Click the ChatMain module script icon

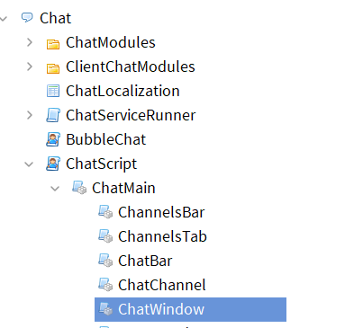[x=79, y=188]
